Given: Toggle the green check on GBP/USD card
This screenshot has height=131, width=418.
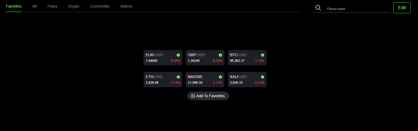Looking at the screenshot, I should click(x=220, y=55).
